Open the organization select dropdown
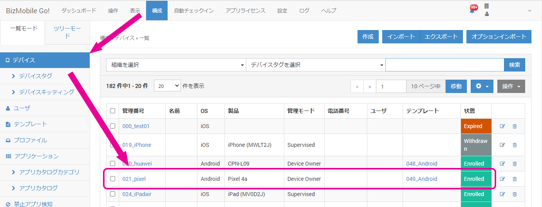The width and height of the screenshot is (542, 207). (176, 65)
